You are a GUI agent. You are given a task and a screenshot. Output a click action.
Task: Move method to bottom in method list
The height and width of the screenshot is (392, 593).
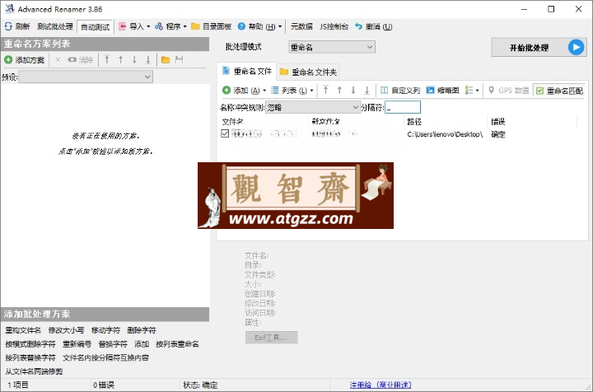[x=148, y=60]
